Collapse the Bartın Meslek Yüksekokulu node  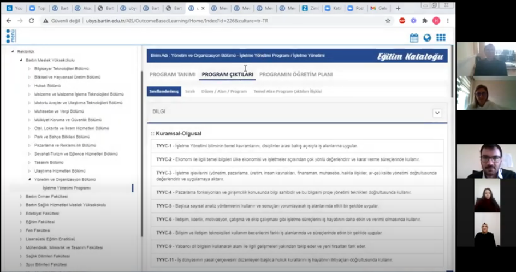click(x=21, y=60)
